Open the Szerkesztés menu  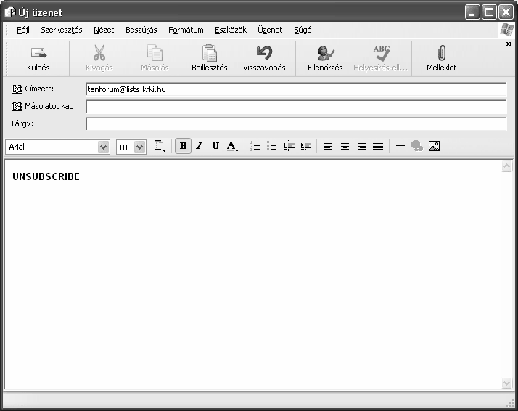click(62, 30)
